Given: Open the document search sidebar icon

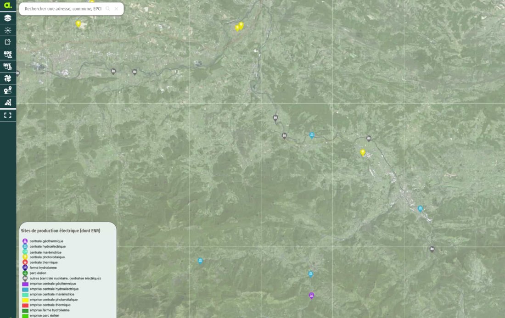Looking at the screenshot, I should coord(8,42).
